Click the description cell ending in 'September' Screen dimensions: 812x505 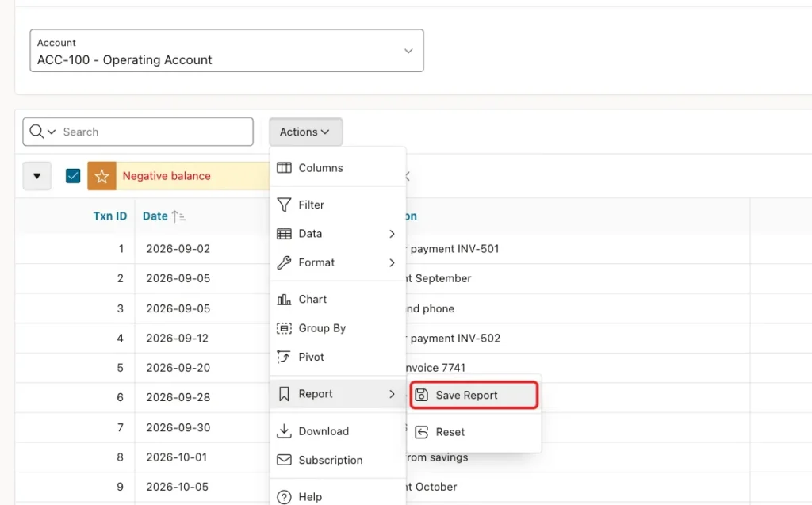click(439, 278)
